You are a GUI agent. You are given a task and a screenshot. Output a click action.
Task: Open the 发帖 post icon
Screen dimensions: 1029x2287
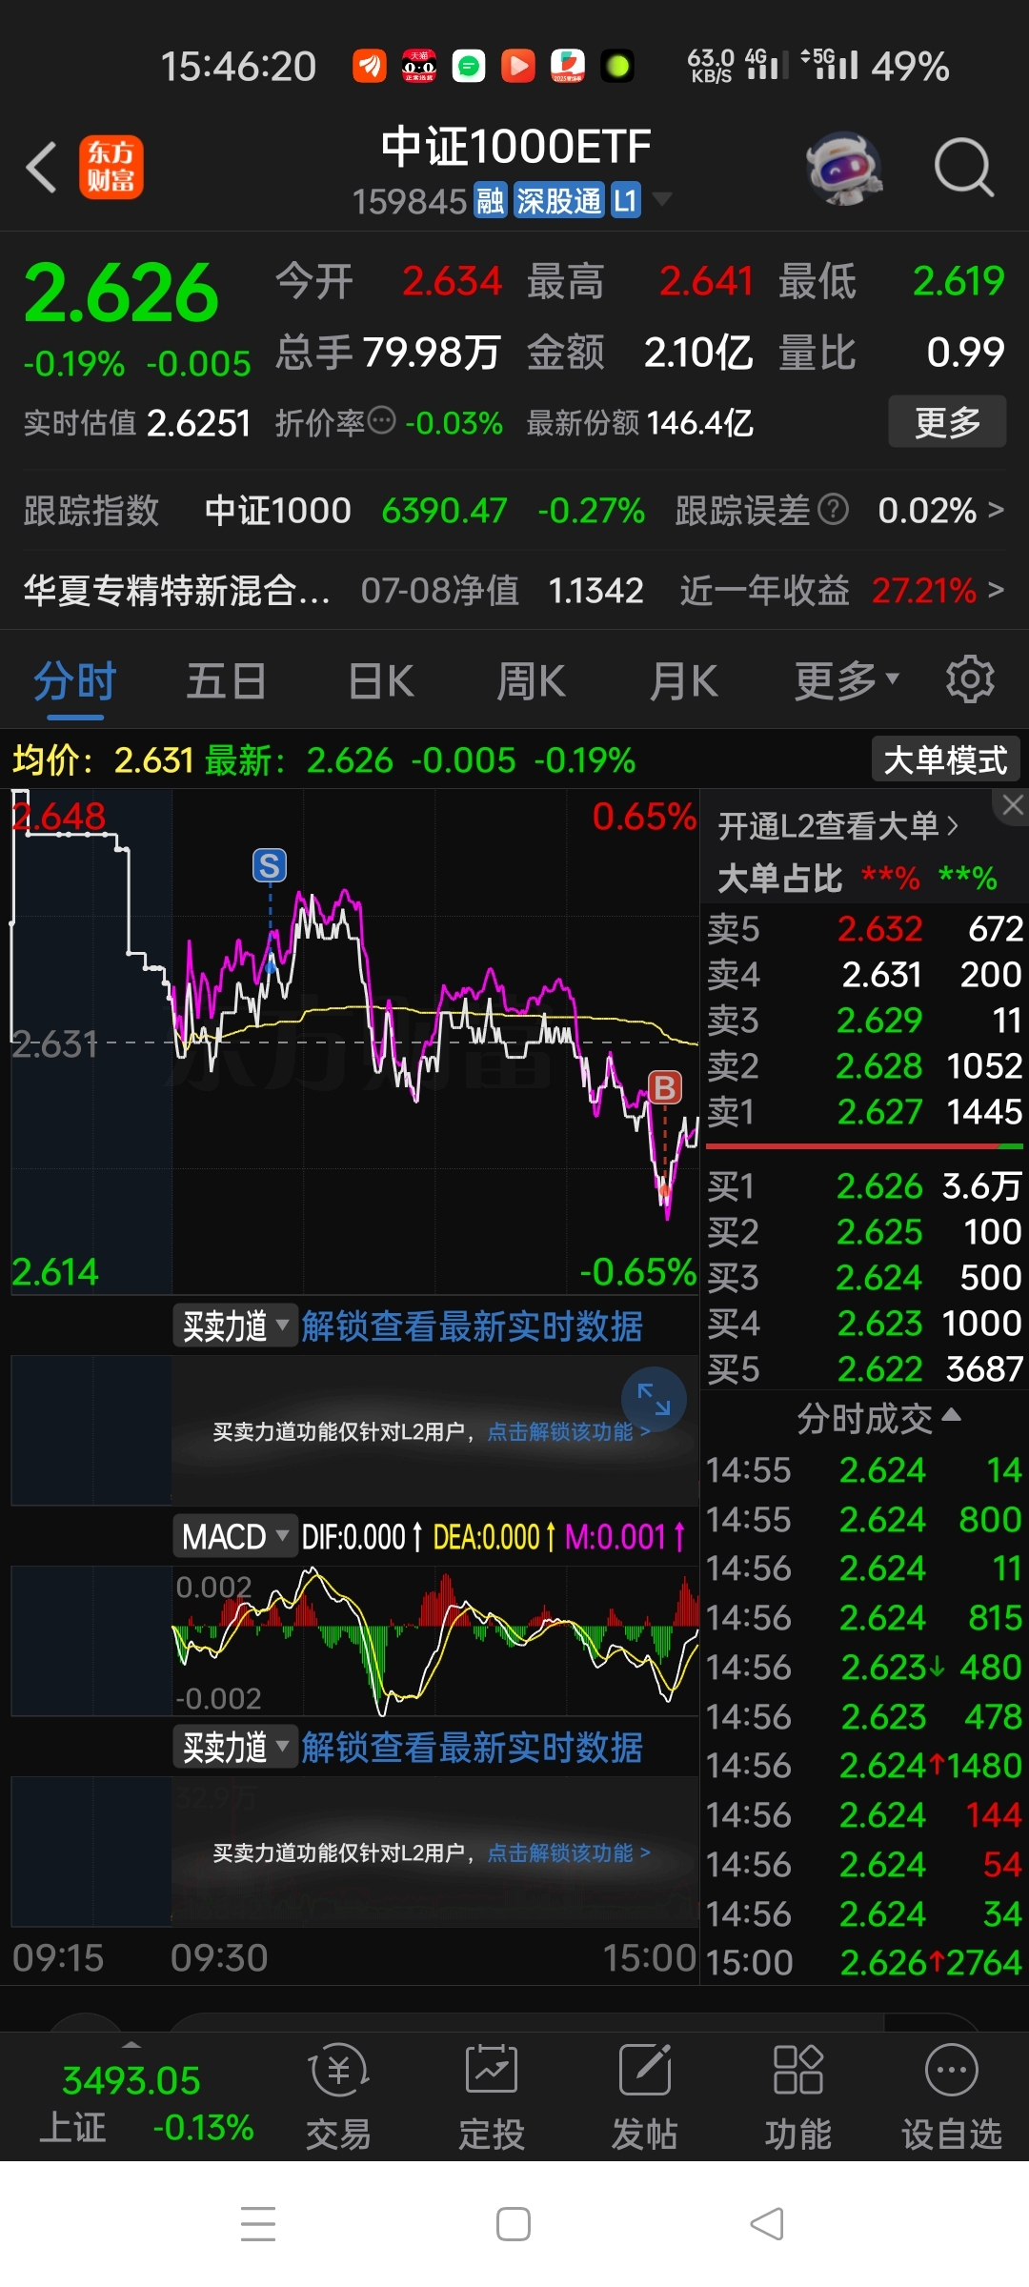pyautogui.click(x=645, y=2097)
